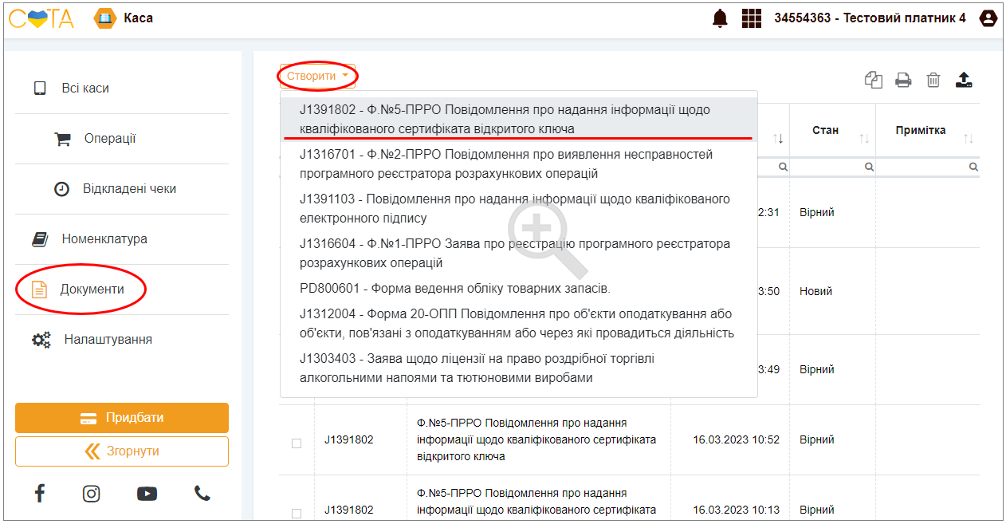The width and height of the screenshot is (1006, 524).
Task: Click the Примітка filter input field
Action: click(x=927, y=167)
